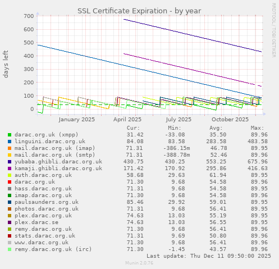Click remy (irc) minimum value -1.45
279x269 pixels.
click(176, 249)
